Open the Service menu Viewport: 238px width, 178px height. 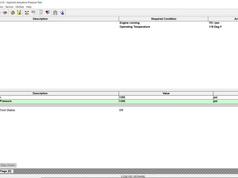click(x=9, y=7)
